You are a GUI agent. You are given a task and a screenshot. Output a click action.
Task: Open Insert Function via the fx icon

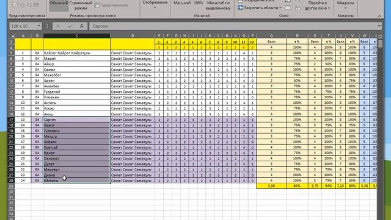[81, 26]
